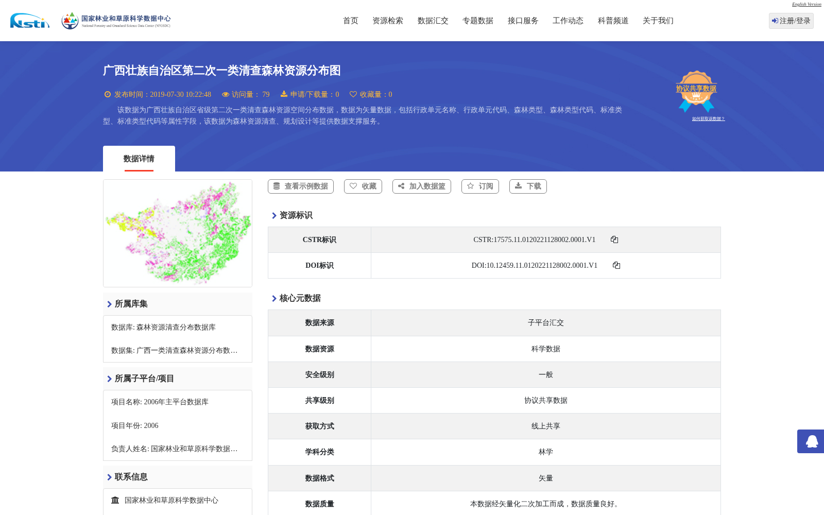Click the 子平台汇交 cell

pos(546,323)
